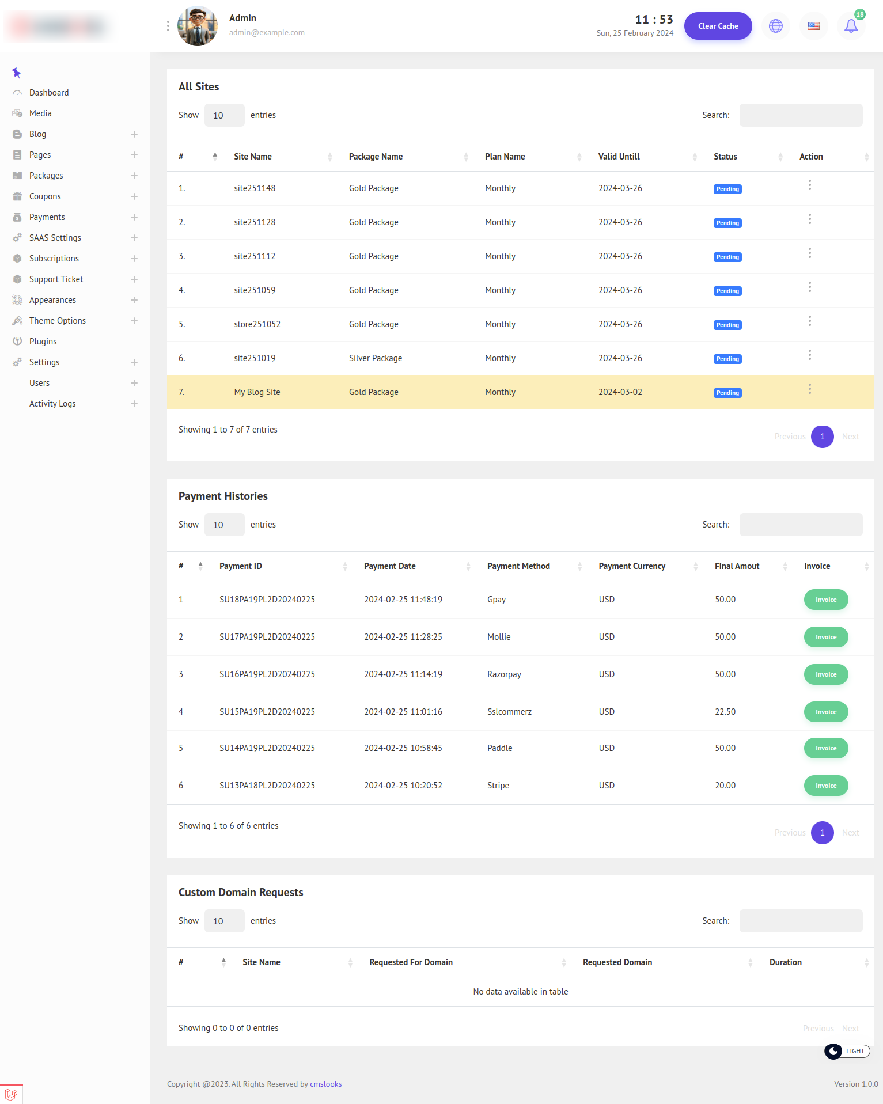Sort All Sites by Valid Untill column
883x1104 pixels.
[619, 157]
